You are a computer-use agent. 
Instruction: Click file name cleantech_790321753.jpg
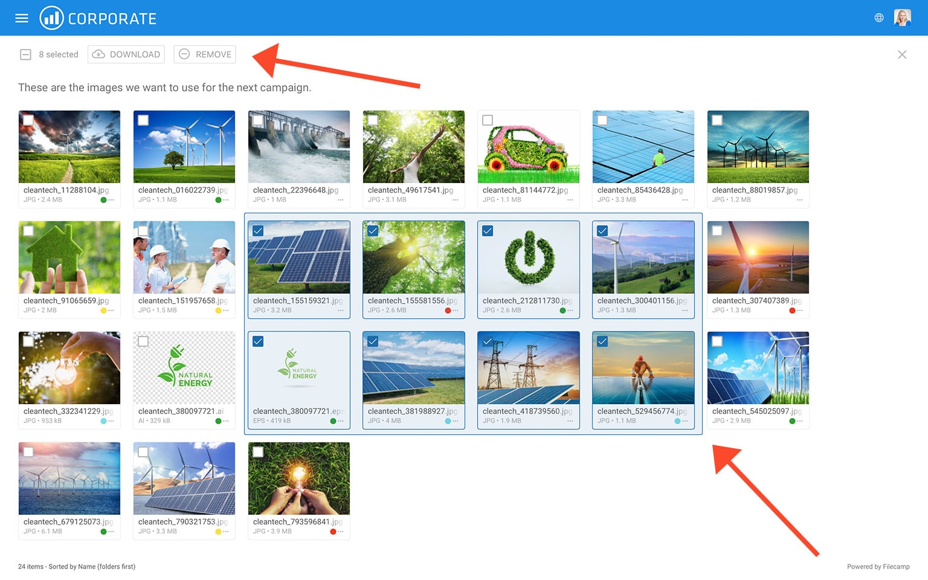click(183, 521)
